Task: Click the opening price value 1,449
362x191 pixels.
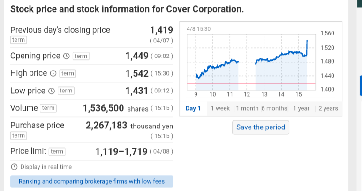Action: coord(137,56)
